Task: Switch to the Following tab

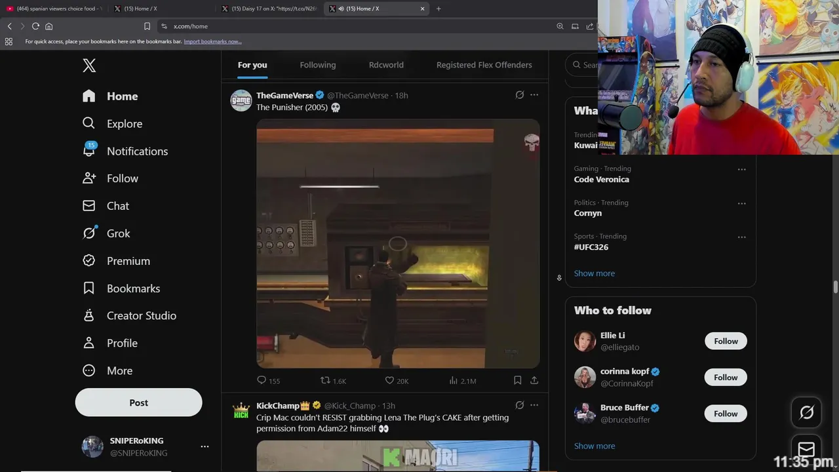Action: point(318,65)
